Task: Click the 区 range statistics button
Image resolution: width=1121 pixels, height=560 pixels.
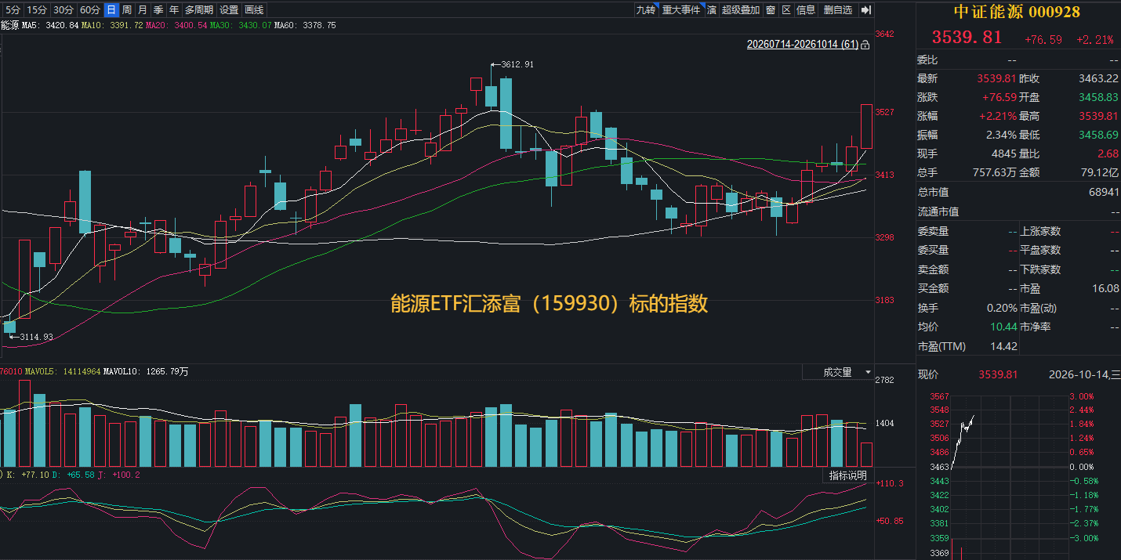Action: pos(786,10)
